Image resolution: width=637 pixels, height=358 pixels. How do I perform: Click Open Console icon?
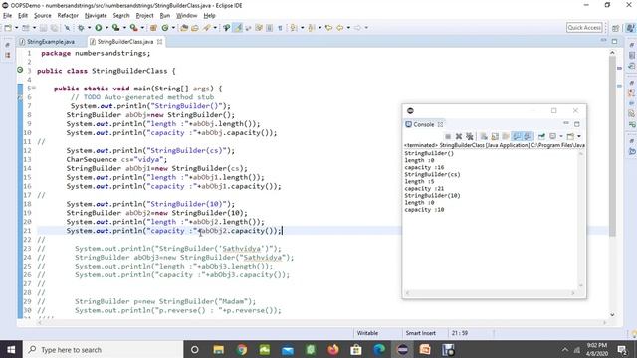(x=570, y=136)
